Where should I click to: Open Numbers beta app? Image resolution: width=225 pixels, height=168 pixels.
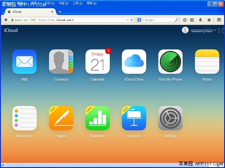(x=97, y=118)
